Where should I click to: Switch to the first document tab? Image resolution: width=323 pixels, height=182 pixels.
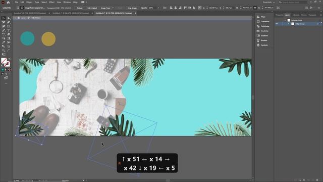point(30,13)
